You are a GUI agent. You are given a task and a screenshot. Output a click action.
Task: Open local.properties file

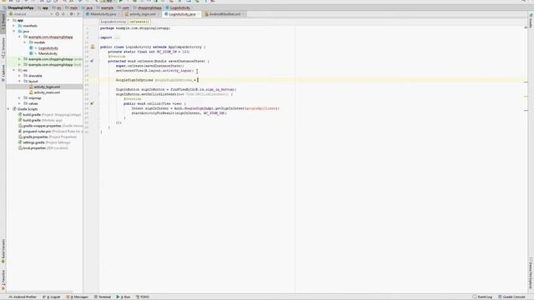[43, 148]
